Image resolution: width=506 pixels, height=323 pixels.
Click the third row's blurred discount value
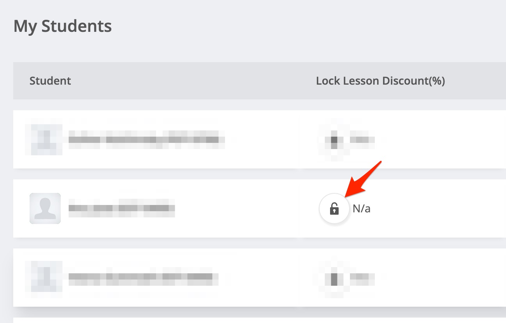point(362,278)
